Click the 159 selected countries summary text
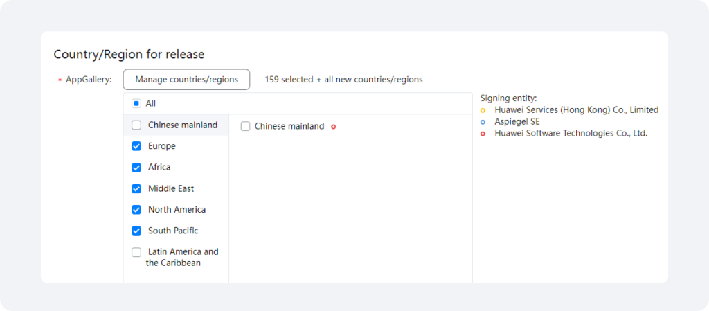Image resolution: width=709 pixels, height=311 pixels. [343, 80]
